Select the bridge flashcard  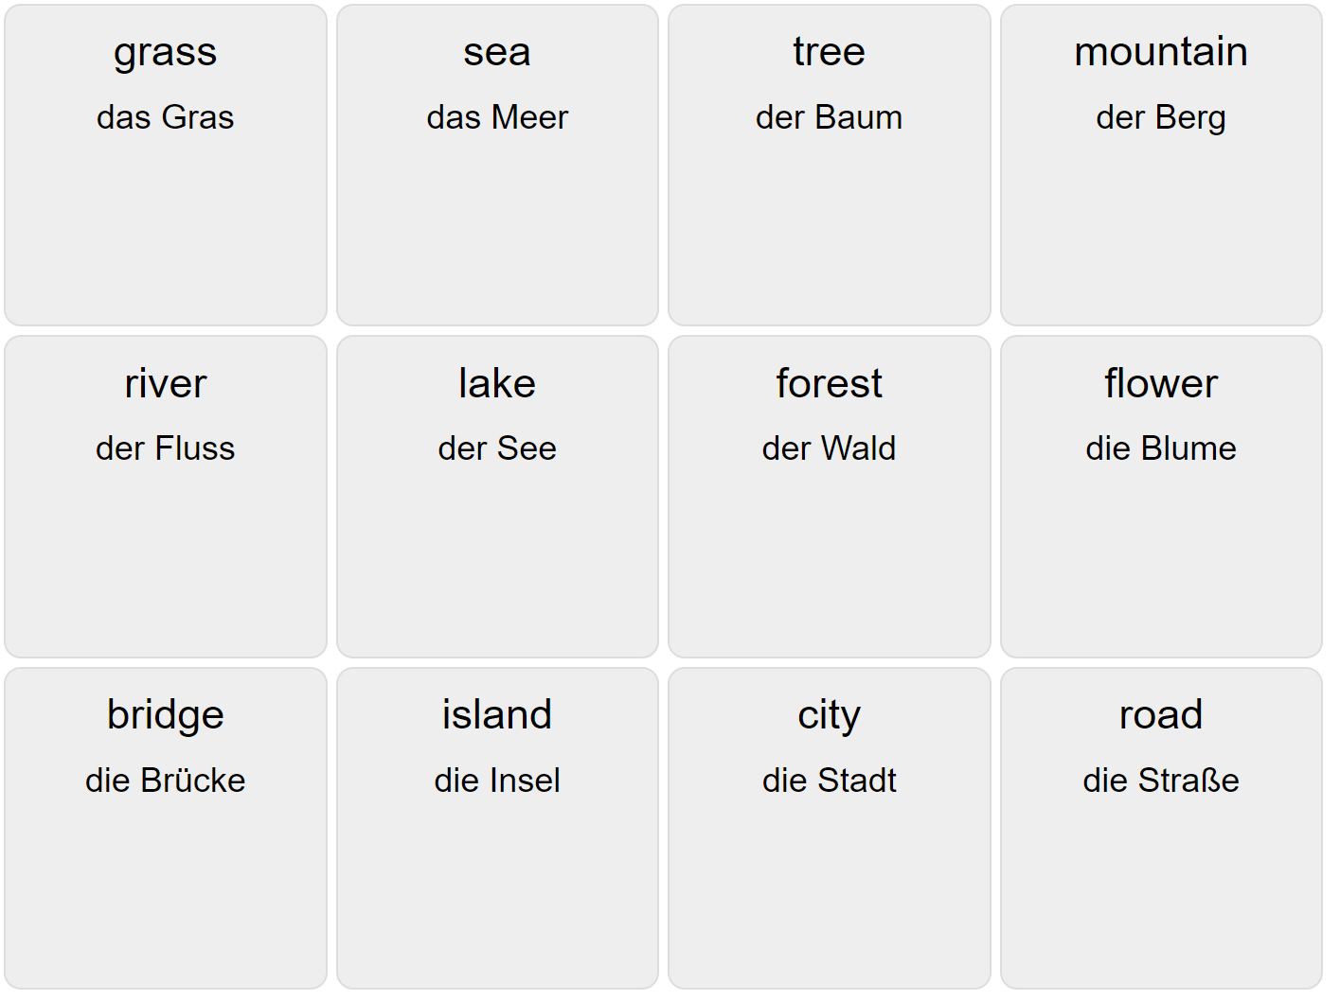point(165,828)
